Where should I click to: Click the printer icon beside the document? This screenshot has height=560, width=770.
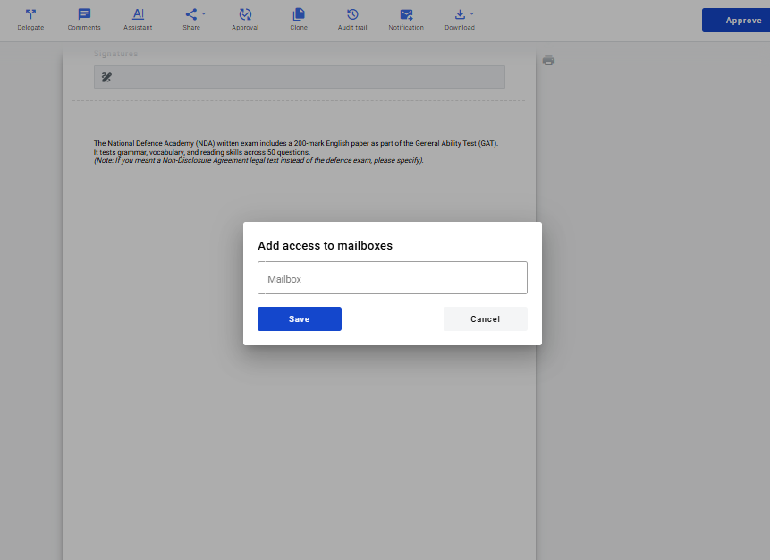pos(548,61)
